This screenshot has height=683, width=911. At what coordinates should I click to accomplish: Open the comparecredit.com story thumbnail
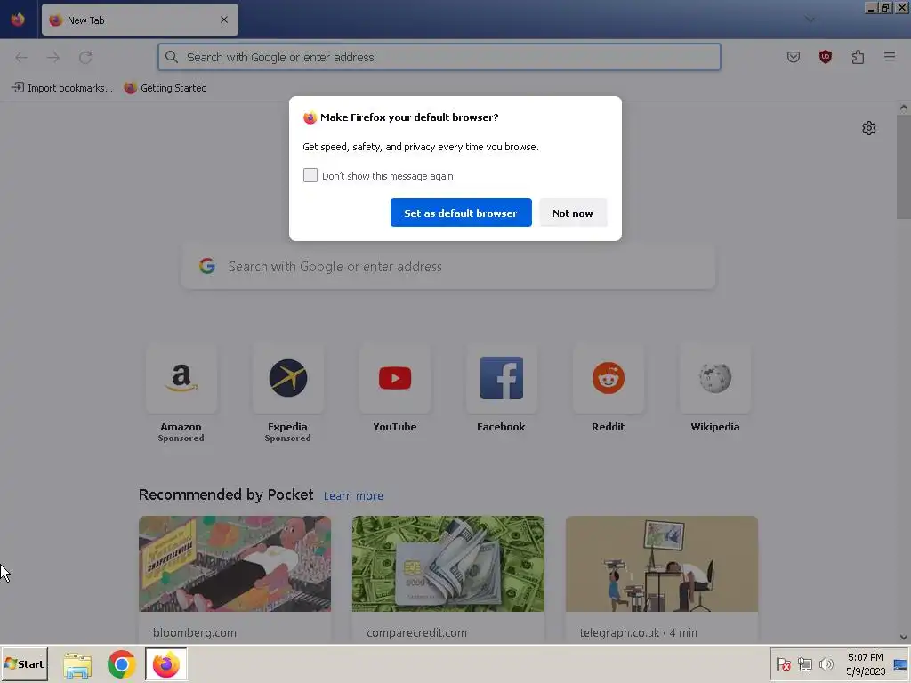tap(448, 563)
